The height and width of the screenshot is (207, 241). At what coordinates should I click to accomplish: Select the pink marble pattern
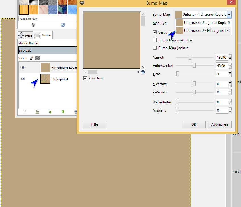coord(43,9)
